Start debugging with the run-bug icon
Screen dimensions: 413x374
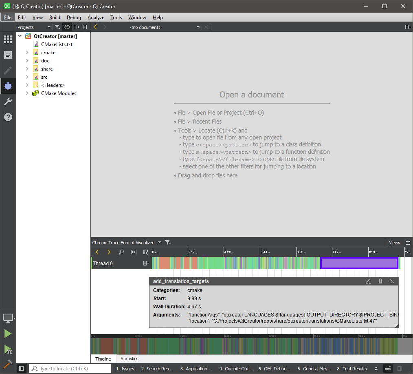coord(8,350)
